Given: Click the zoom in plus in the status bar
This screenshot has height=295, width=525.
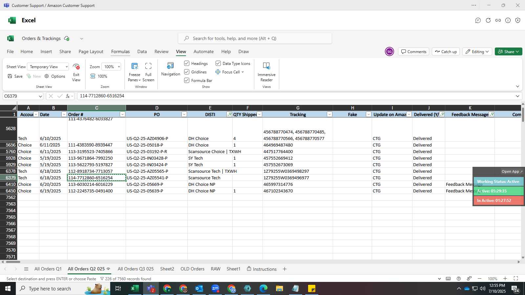Looking at the screenshot, I should (505, 279).
